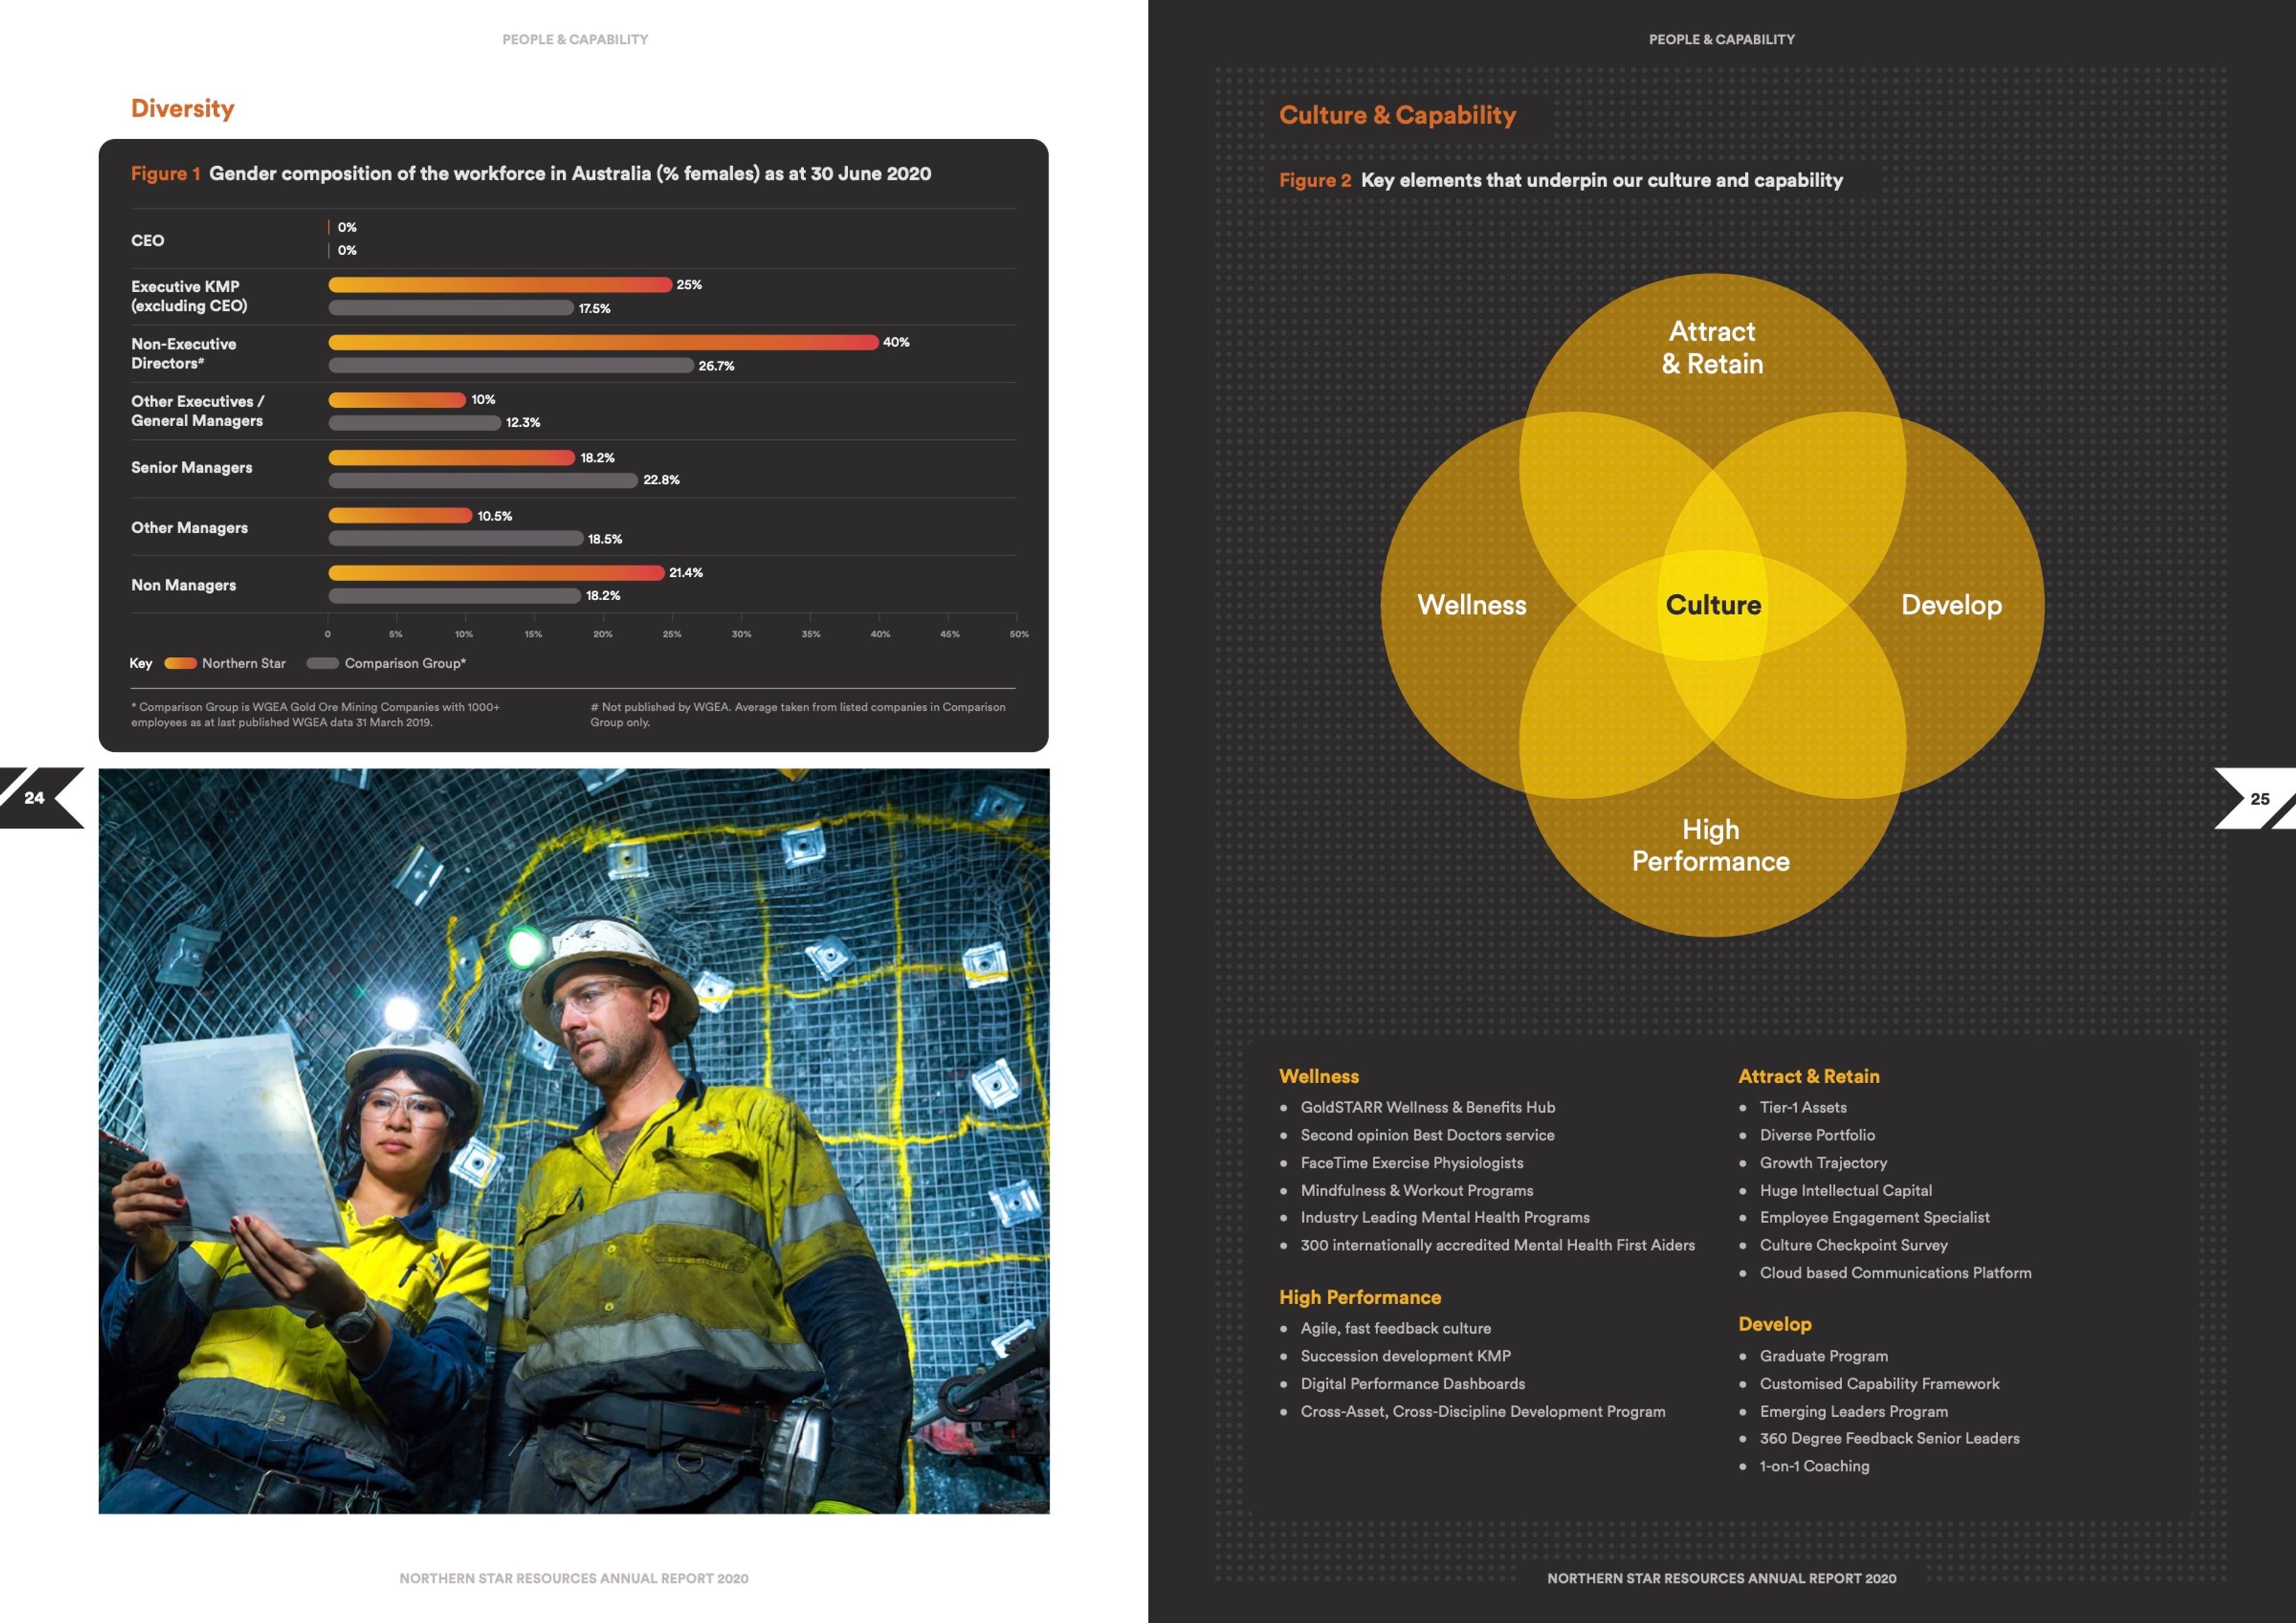
Task: Click 'Huge Intellectual Capital' bullet
Action: (1846, 1191)
